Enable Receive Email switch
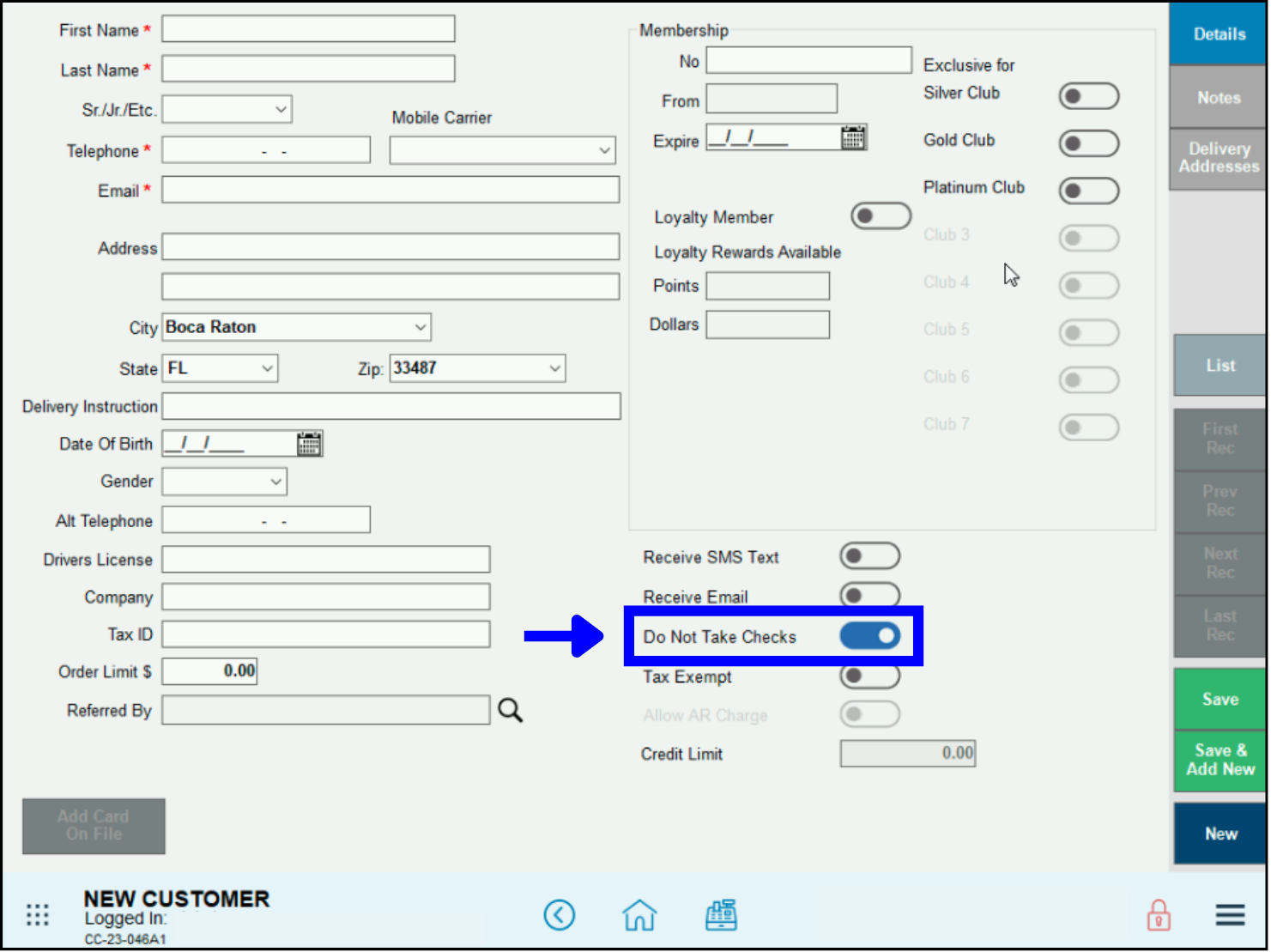Image resolution: width=1271 pixels, height=952 pixels. click(x=869, y=595)
